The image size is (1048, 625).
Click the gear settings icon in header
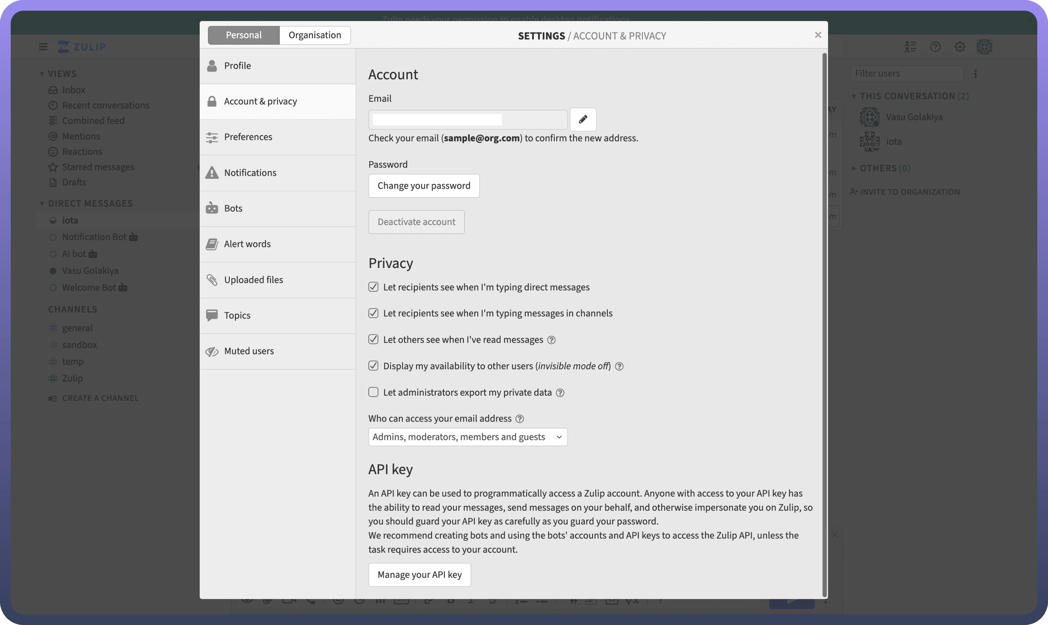pos(960,47)
